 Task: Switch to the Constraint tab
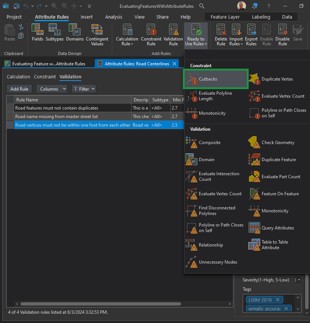tap(45, 77)
